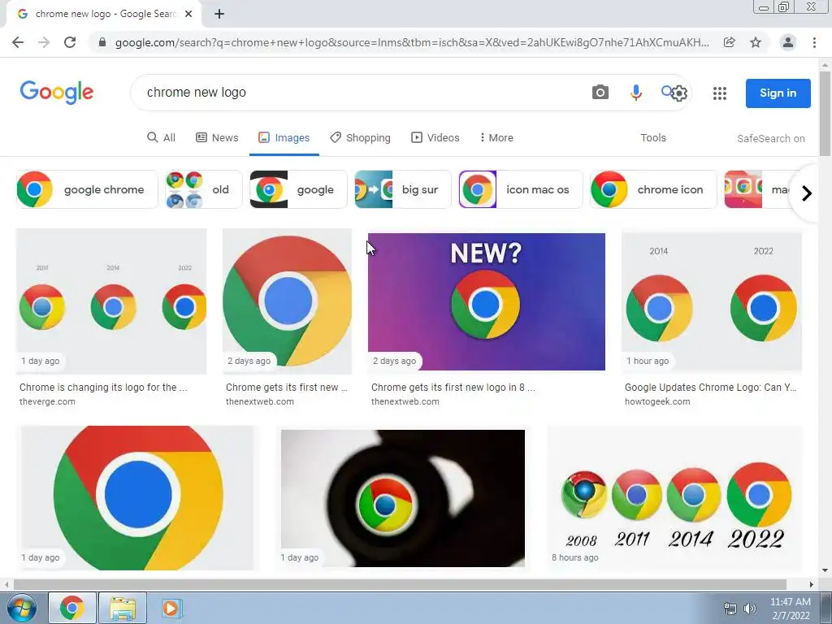Click the vertical scrollbar down arrow
The height and width of the screenshot is (624, 832).
pos(825,570)
